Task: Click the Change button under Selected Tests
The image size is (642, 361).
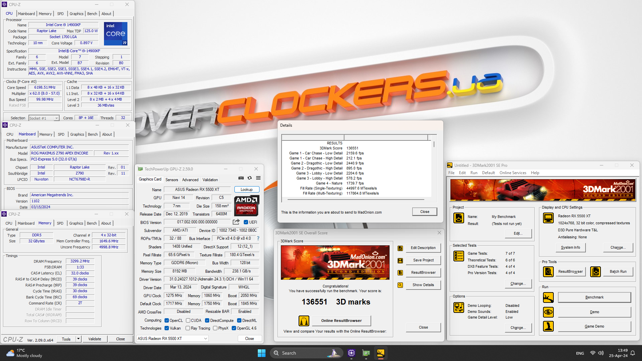Action: click(518, 284)
